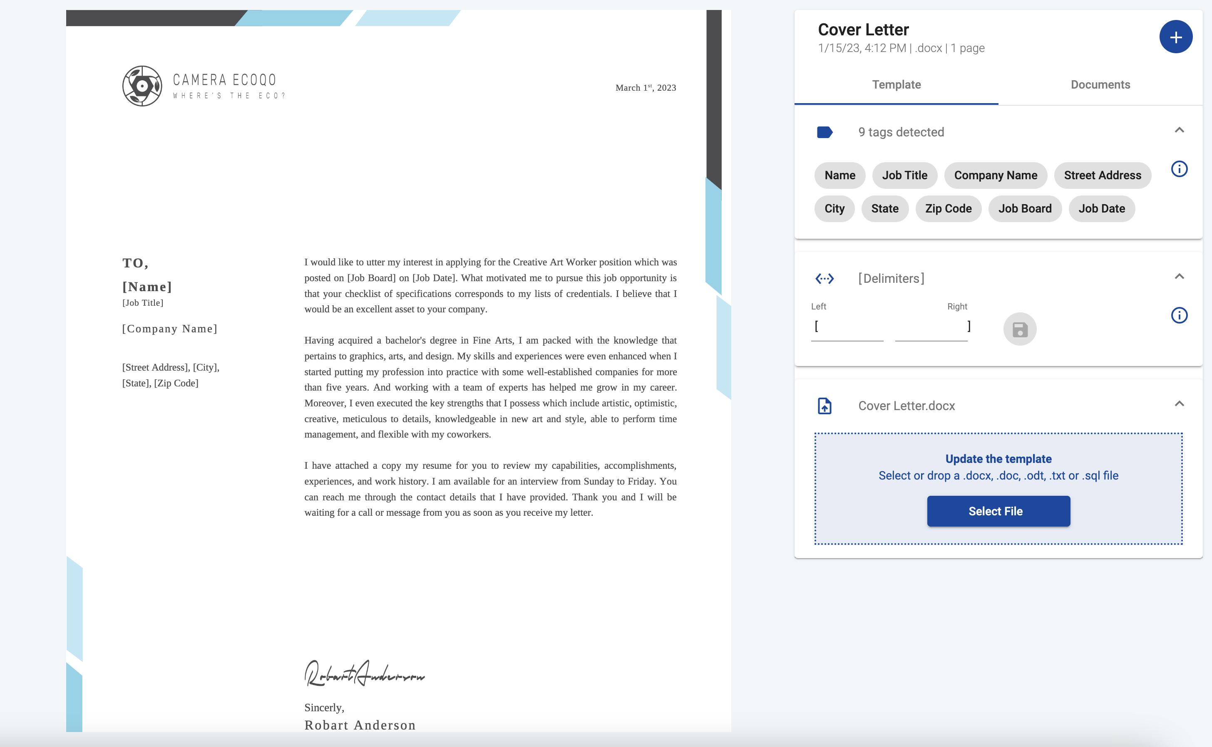This screenshot has height=747, width=1212.
Task: Click the Camera Ecoqo logo icon
Action: [x=142, y=86]
